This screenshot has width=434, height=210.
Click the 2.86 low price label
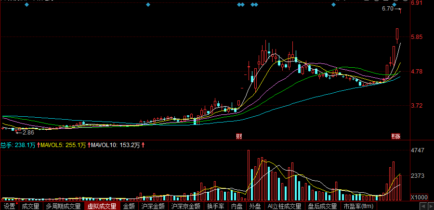click(x=27, y=133)
